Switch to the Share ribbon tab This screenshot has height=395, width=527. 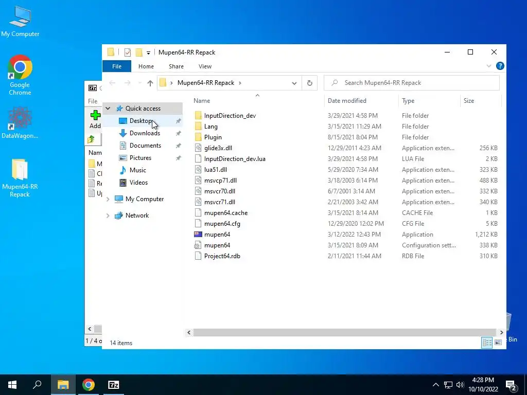pos(176,66)
